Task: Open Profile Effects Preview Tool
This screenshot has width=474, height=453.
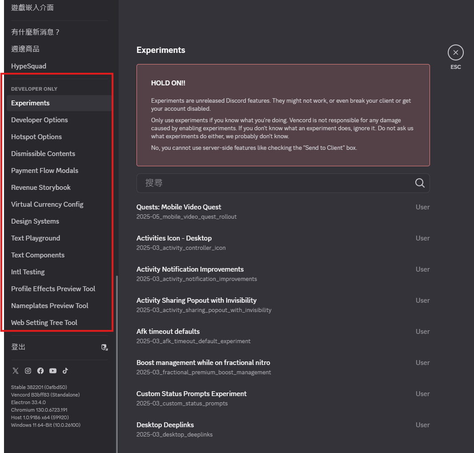Action: (59, 289)
